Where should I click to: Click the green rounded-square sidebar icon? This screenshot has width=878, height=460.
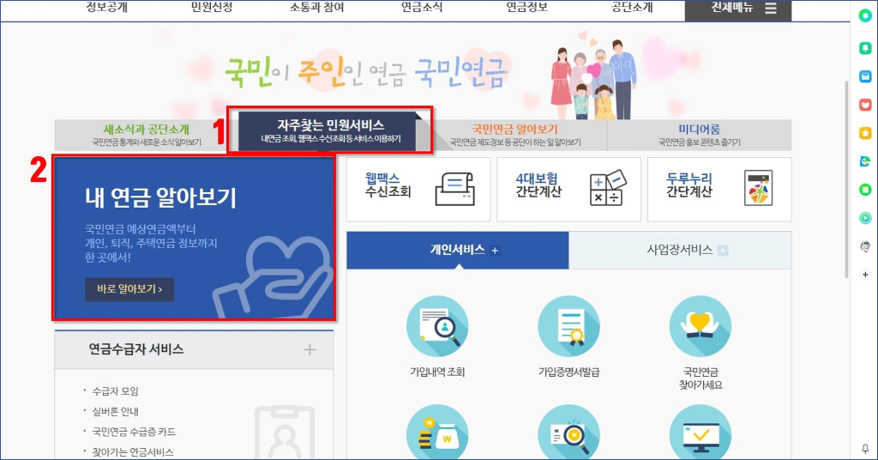pyautogui.click(x=865, y=190)
